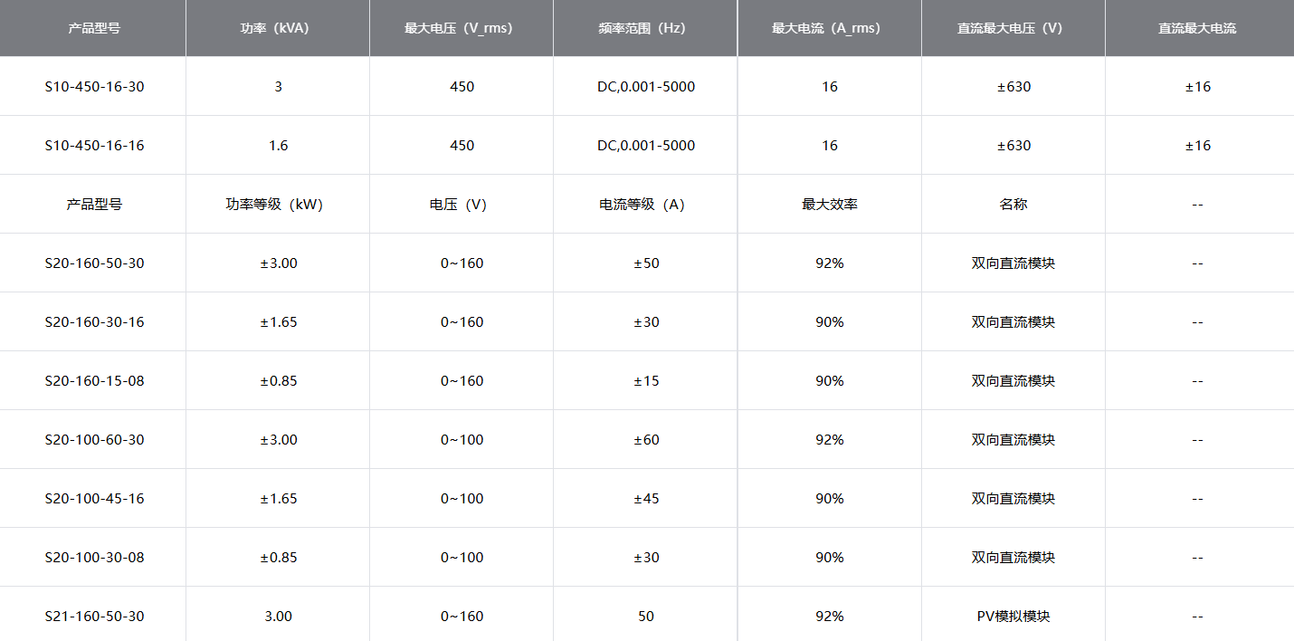1294x641 pixels.
Task: Click the 功率（kVA）column header
Action: 278,28
